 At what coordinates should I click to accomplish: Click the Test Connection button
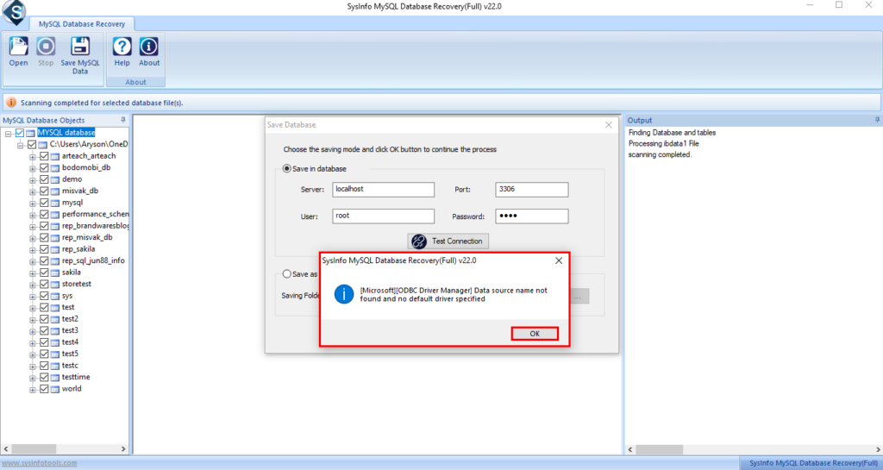[448, 241]
